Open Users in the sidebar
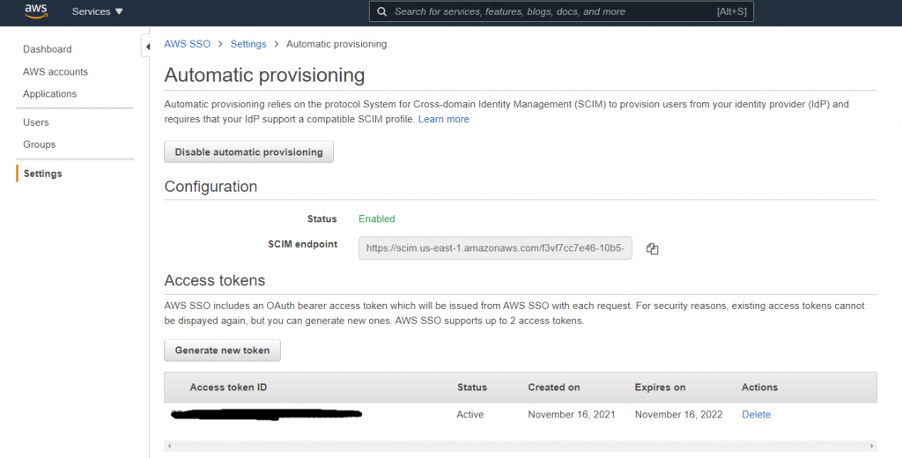The height and width of the screenshot is (458, 902). (35, 122)
